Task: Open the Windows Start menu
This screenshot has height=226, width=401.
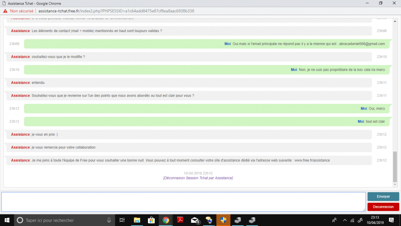Action: (7, 220)
